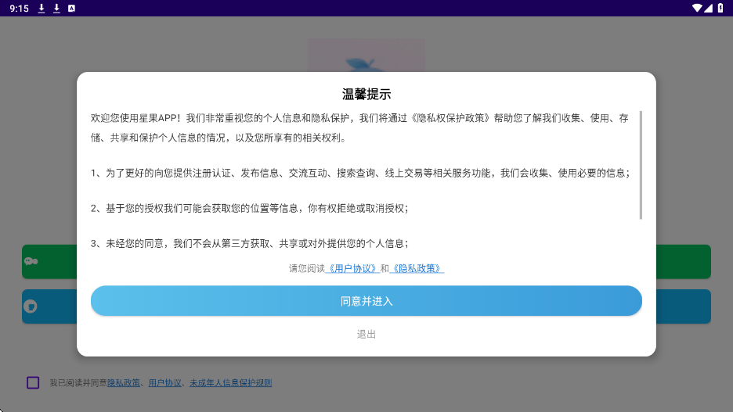Open the 《隐私政策》 link in dialog
This screenshot has height=412, width=733.
click(417, 268)
